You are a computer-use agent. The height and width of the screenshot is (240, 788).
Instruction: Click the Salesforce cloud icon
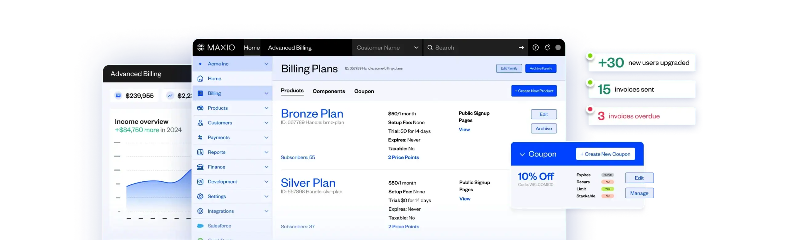pos(200,226)
